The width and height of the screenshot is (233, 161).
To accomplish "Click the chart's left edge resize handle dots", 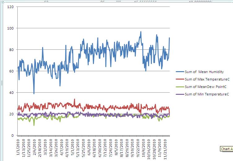I will coord(2,83).
